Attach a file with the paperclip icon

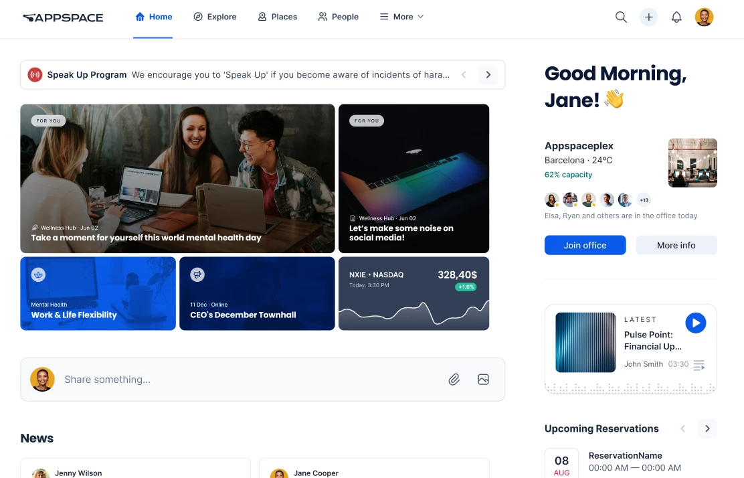(454, 380)
